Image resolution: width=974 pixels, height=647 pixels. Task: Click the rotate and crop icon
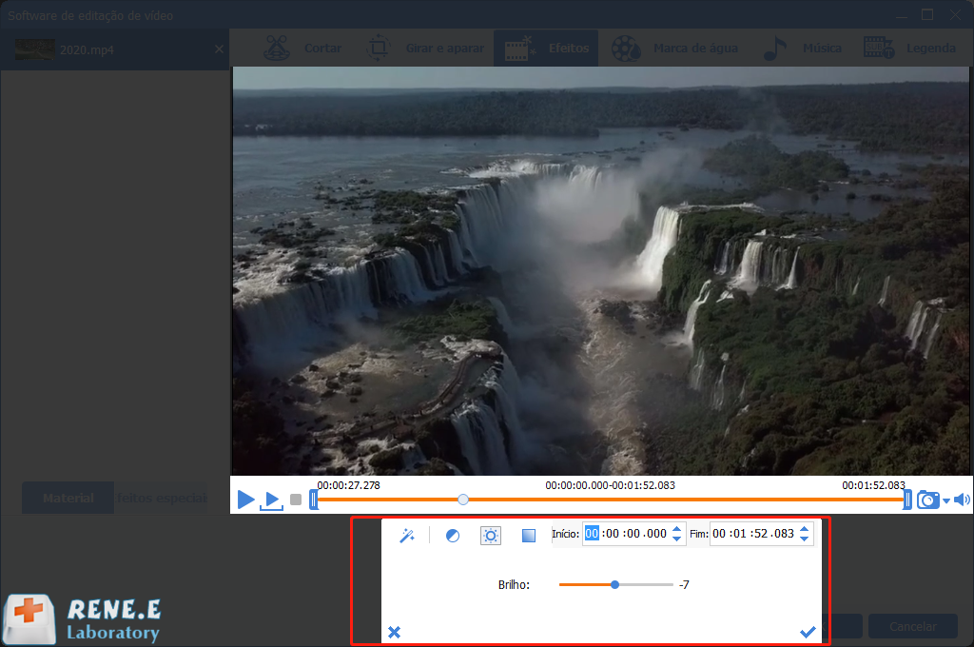(x=379, y=48)
